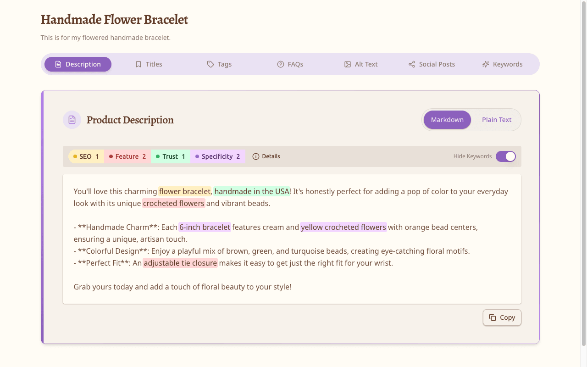
Task: Open keyword Details
Action: [x=266, y=156]
